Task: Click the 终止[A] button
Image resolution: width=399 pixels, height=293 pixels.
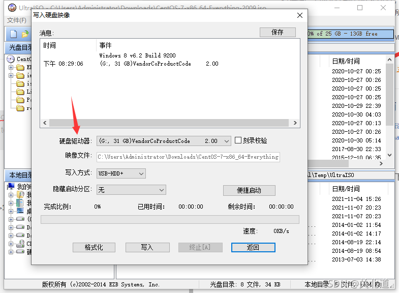Action: (200, 247)
